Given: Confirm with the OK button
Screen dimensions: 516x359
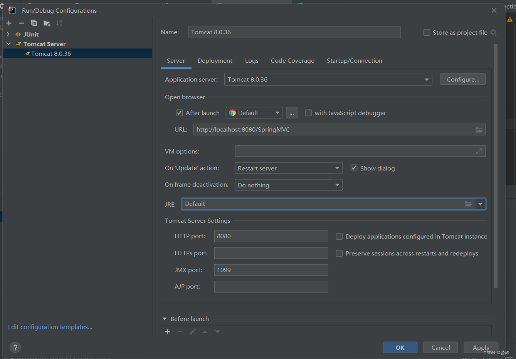Looking at the screenshot, I should coord(400,347).
